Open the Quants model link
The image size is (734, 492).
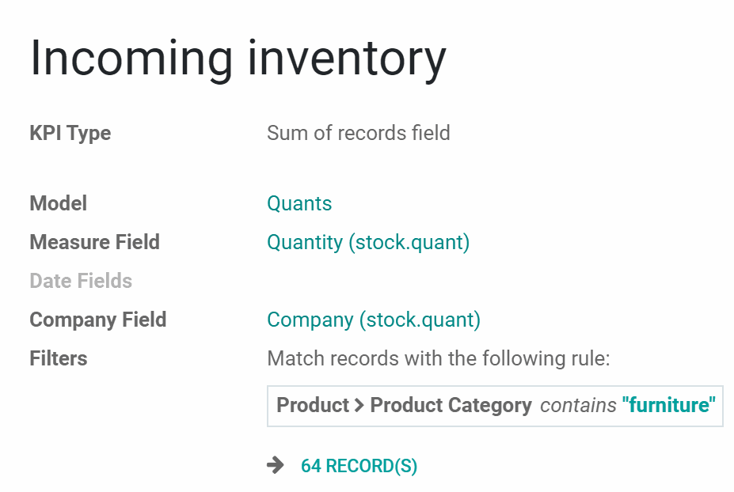[299, 203]
